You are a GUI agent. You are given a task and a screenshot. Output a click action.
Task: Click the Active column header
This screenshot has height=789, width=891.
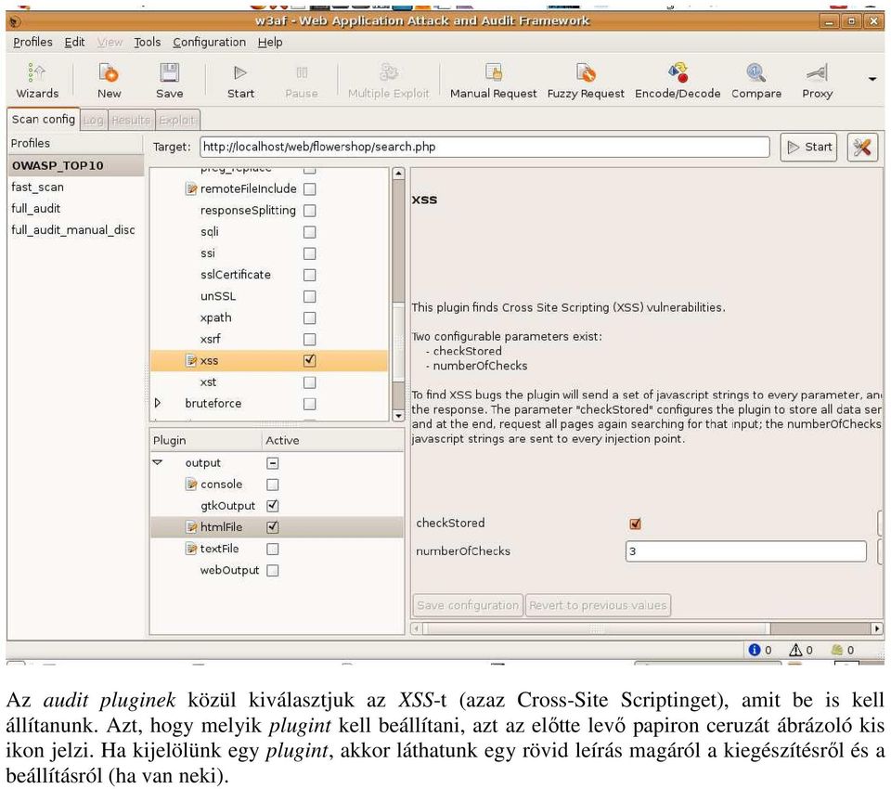click(332, 441)
